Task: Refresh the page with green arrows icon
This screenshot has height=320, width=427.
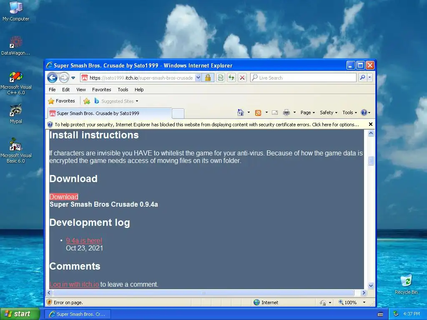Action: tap(231, 78)
